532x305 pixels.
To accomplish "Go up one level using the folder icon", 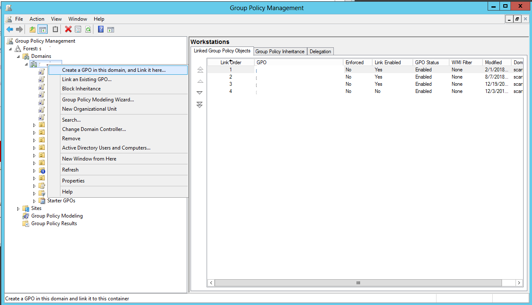I will click(x=33, y=29).
